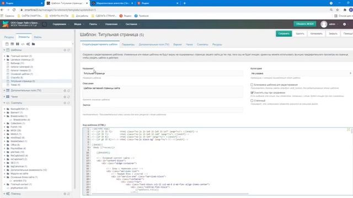353x198 pixels.
Task: Switch to the Дополнительные поля (TV) tab
Action: click(x=154, y=45)
